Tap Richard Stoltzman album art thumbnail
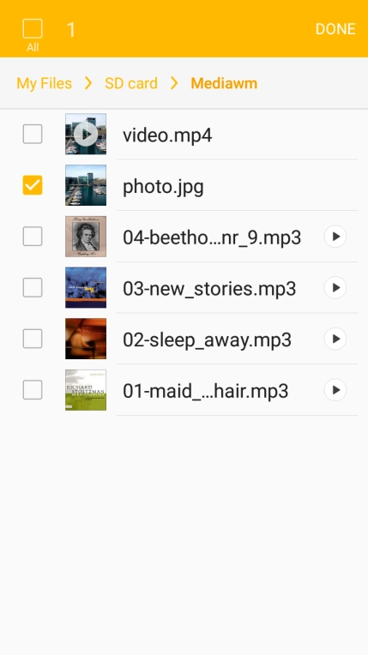The image size is (368, 655). [86, 390]
